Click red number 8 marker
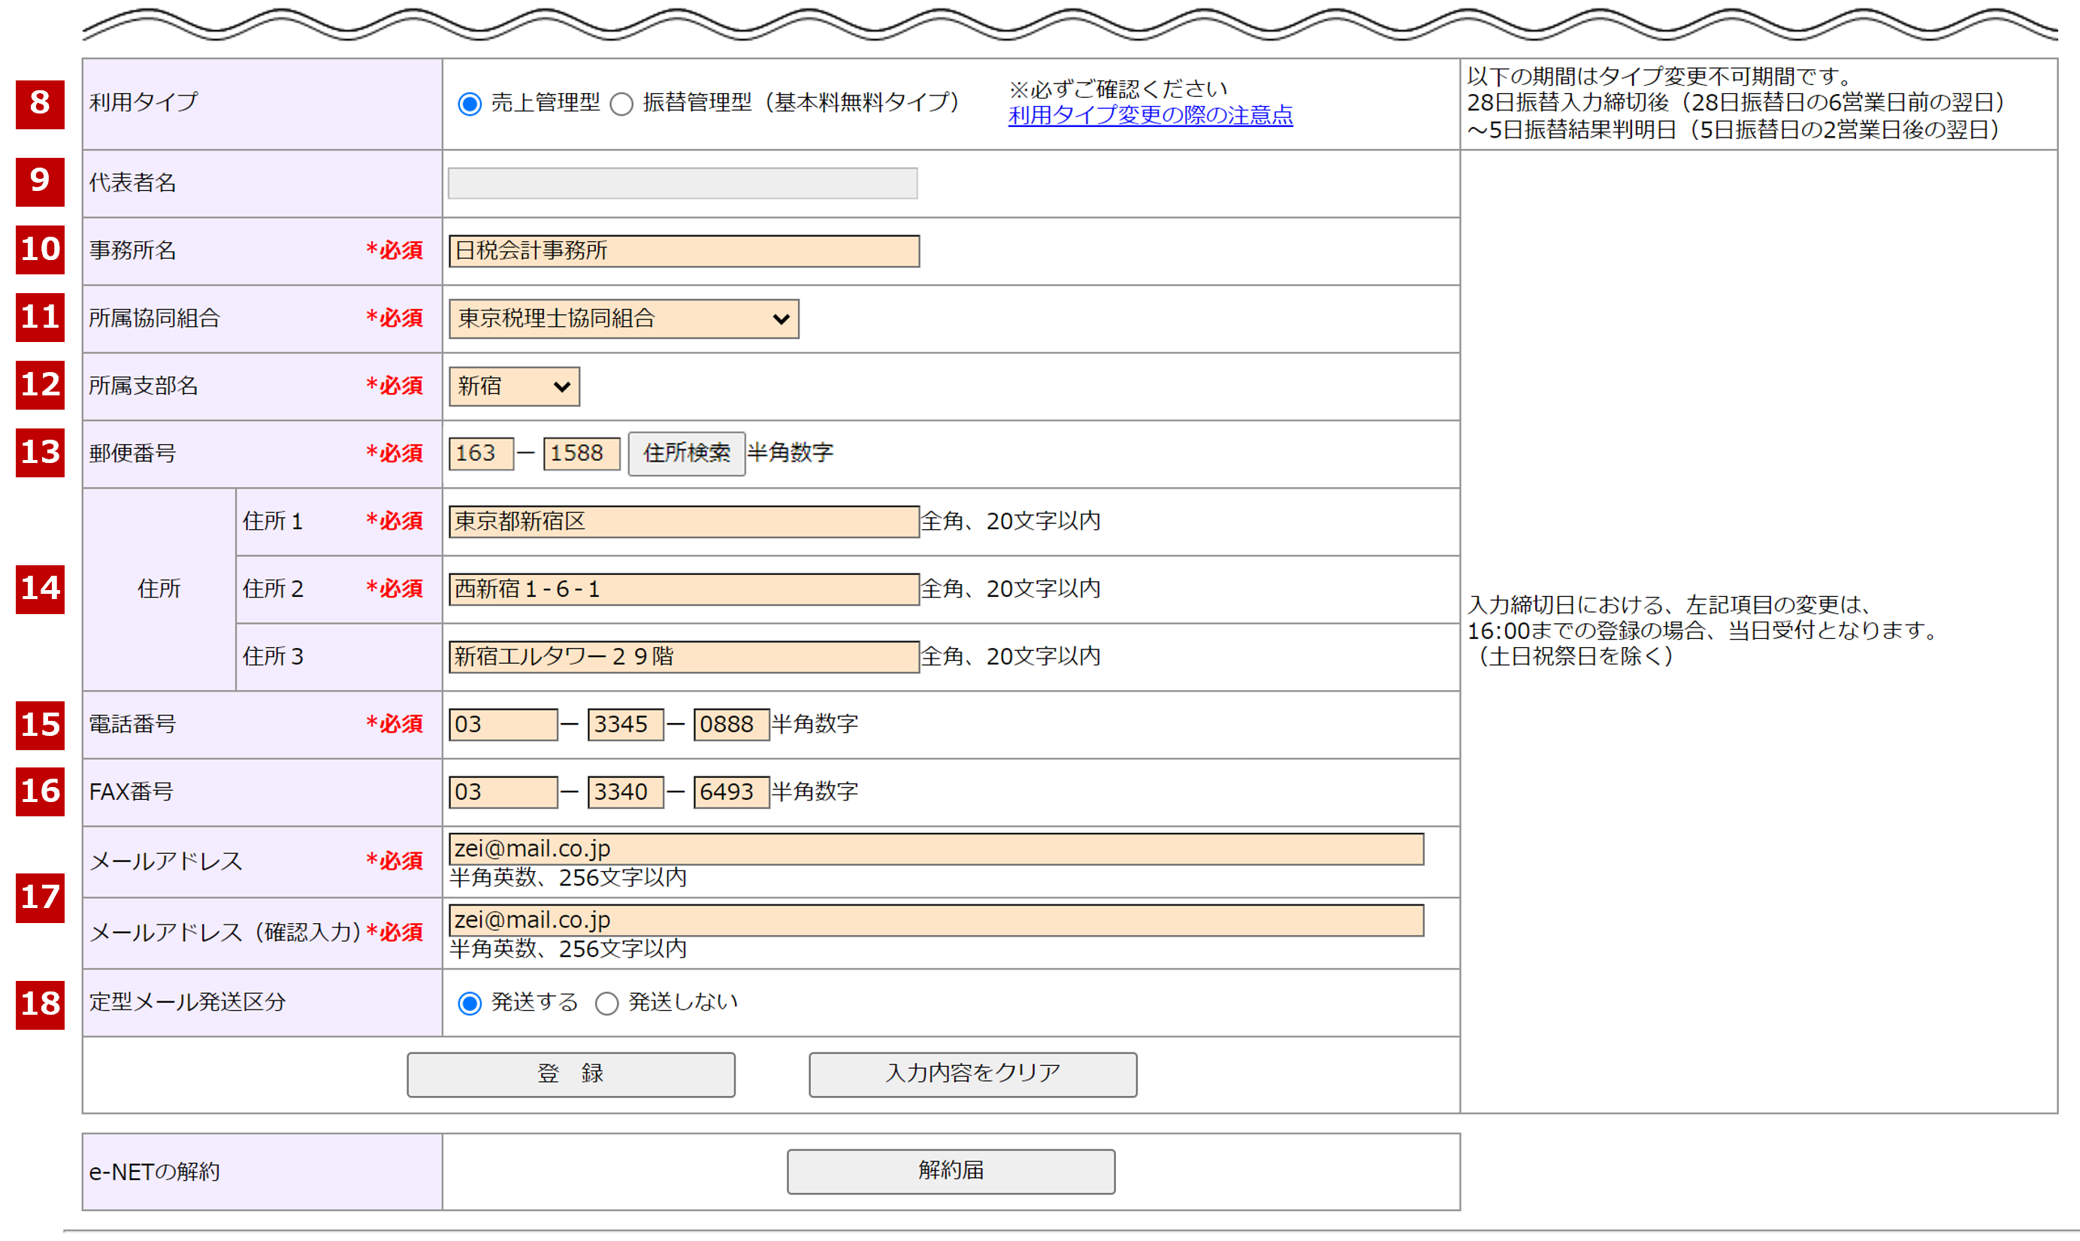2080x1241 pixels. [x=39, y=104]
